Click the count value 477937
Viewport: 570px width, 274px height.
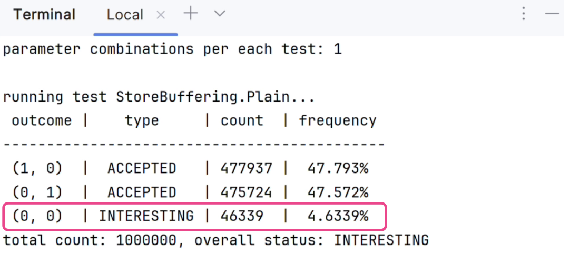coord(247,168)
